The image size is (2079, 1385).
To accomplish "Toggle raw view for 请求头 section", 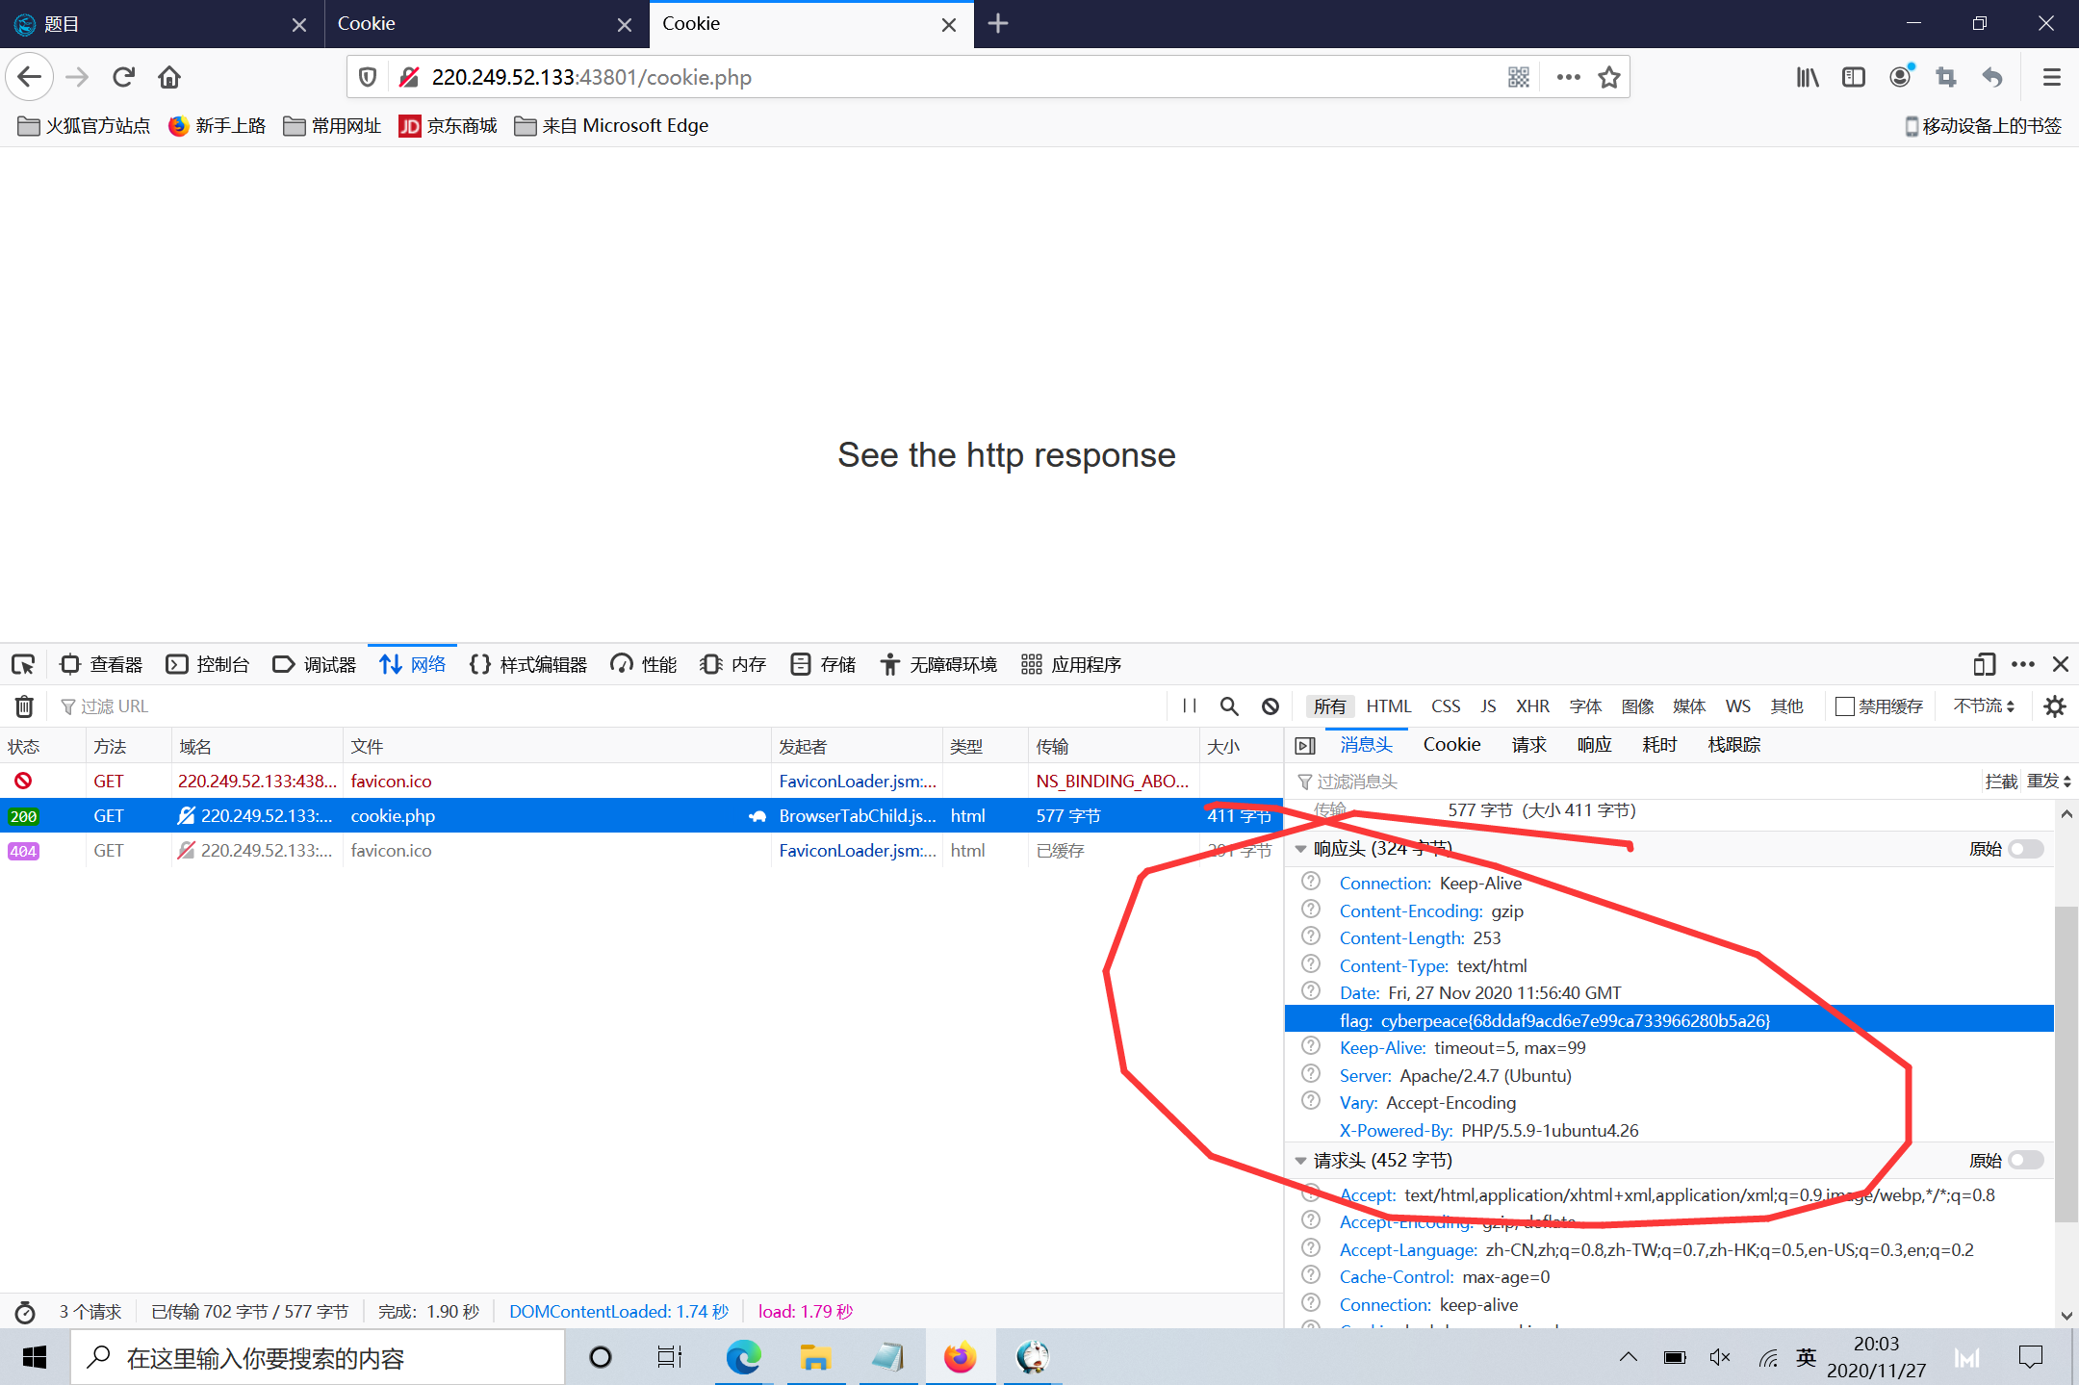I will point(2025,1161).
